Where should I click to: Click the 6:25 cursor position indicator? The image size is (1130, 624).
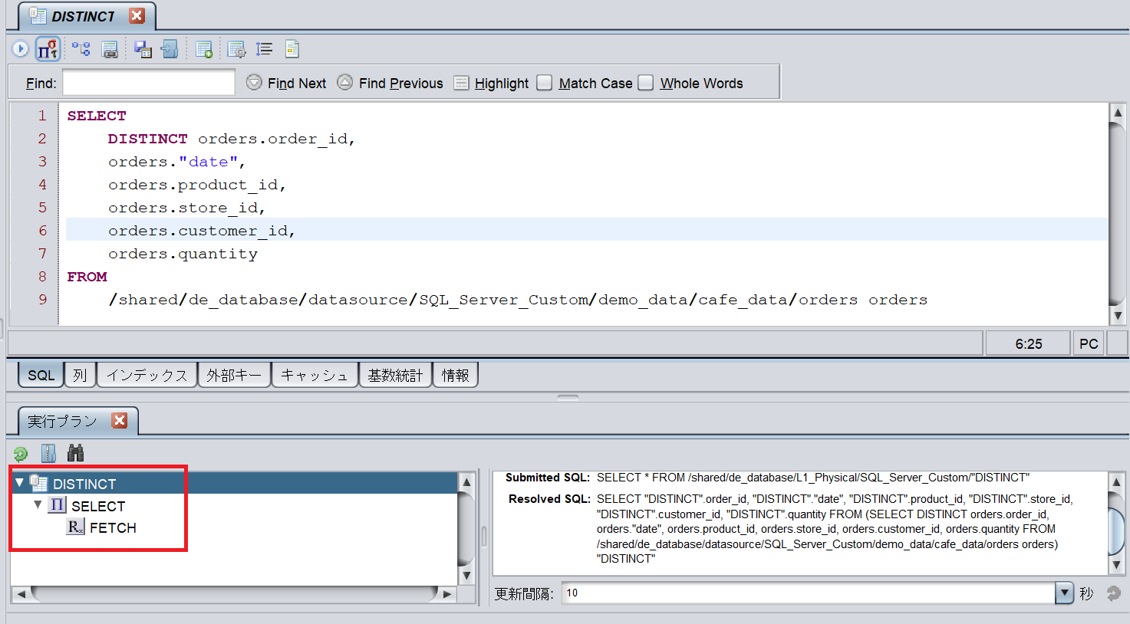coord(1028,343)
